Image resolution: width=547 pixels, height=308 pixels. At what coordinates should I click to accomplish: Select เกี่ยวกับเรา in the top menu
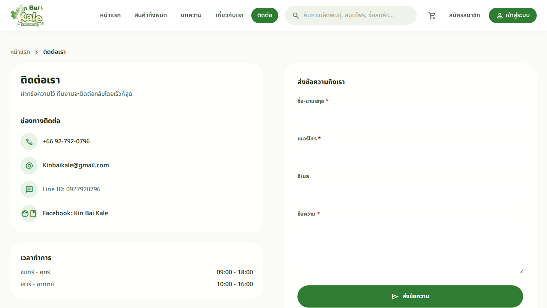coord(229,15)
